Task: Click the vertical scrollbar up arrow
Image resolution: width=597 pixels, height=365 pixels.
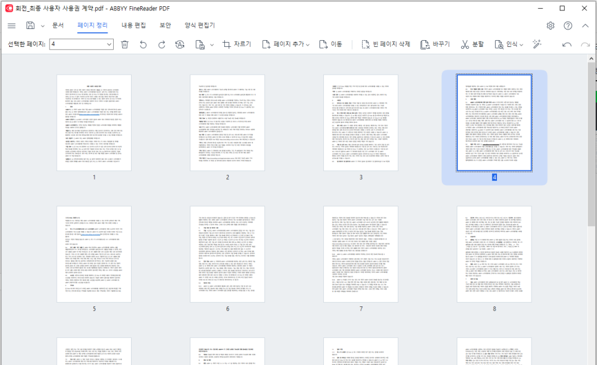Action: pos(591,59)
